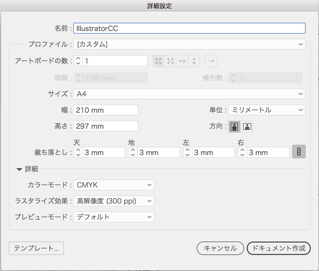The height and width of the screenshot is (271, 319).
Task: Toggle the right-to-left layout arrow button
Action: pyautogui.click(x=211, y=61)
